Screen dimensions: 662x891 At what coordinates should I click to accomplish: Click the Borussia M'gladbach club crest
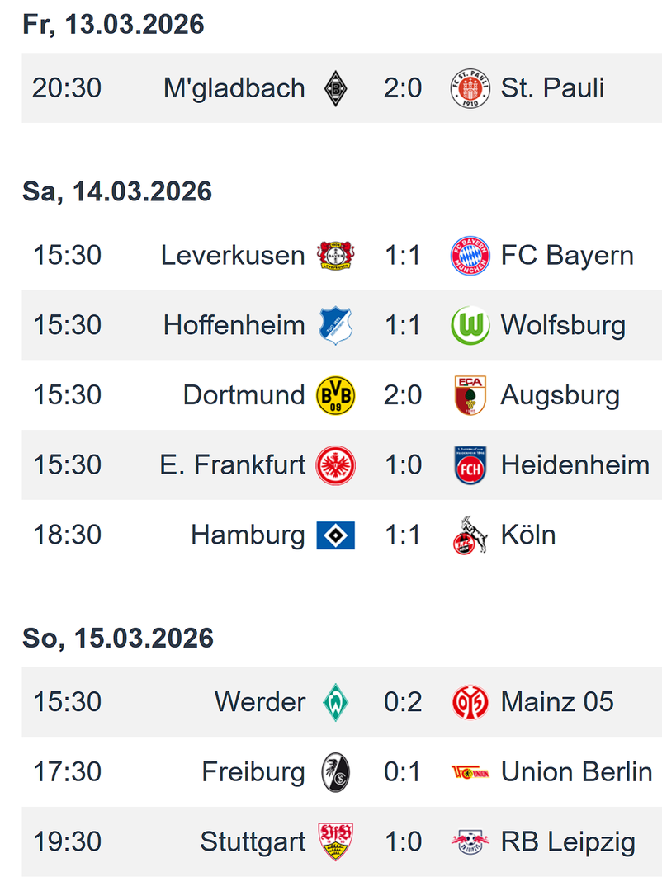point(336,87)
